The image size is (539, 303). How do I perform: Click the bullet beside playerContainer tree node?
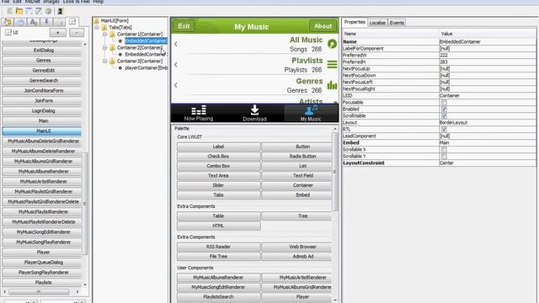[x=120, y=68]
